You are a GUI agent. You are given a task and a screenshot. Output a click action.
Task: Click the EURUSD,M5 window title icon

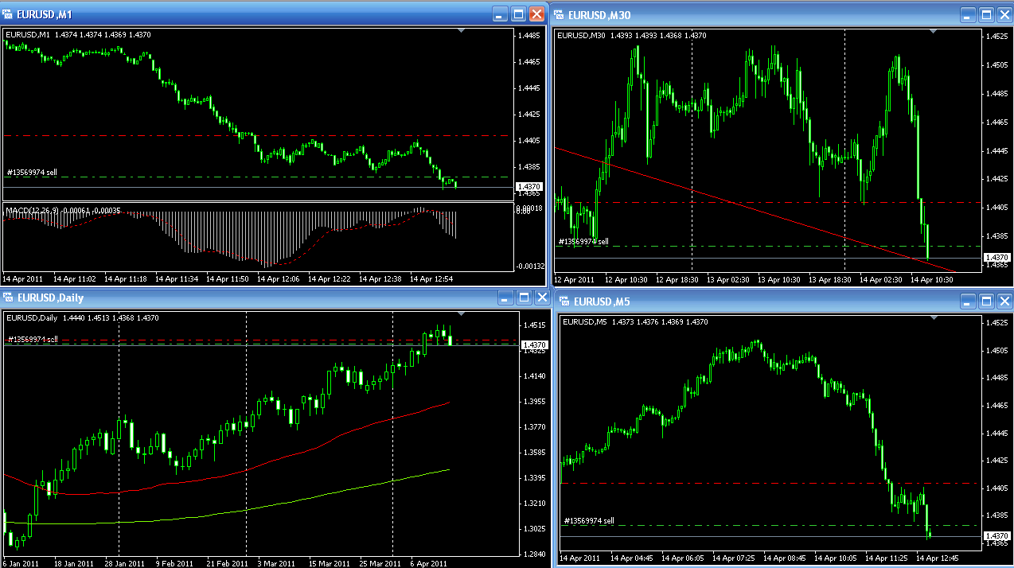click(x=564, y=302)
